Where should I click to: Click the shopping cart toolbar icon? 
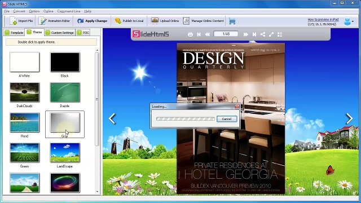(x=232, y=21)
